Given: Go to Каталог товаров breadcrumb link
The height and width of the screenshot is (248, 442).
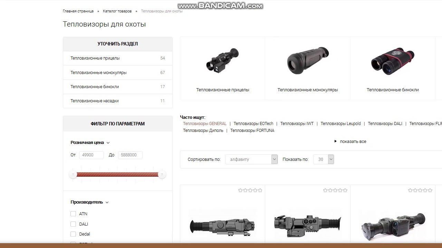Looking at the screenshot, I should tap(117, 11).
